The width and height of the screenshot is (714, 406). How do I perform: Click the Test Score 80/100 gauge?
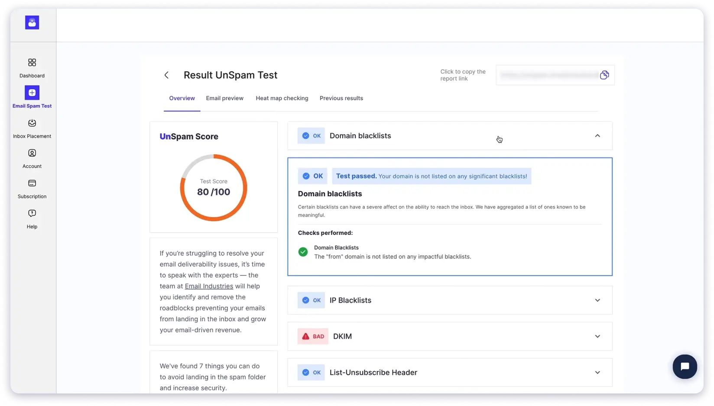(214, 188)
